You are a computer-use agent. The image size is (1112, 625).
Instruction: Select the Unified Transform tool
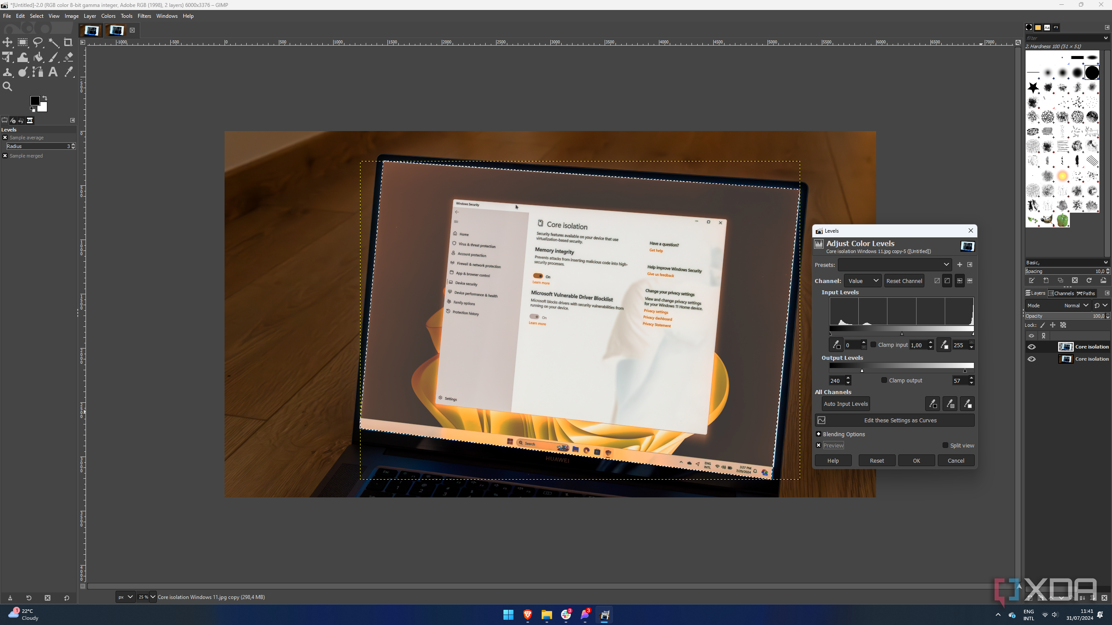(7, 57)
